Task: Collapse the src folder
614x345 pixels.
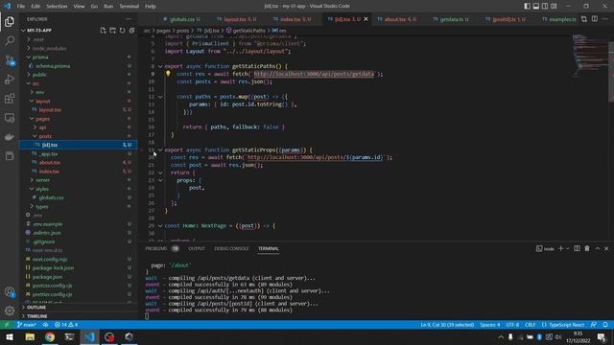Action: point(29,83)
